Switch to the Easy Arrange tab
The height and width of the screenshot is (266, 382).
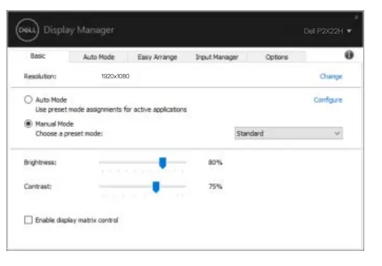click(x=157, y=57)
